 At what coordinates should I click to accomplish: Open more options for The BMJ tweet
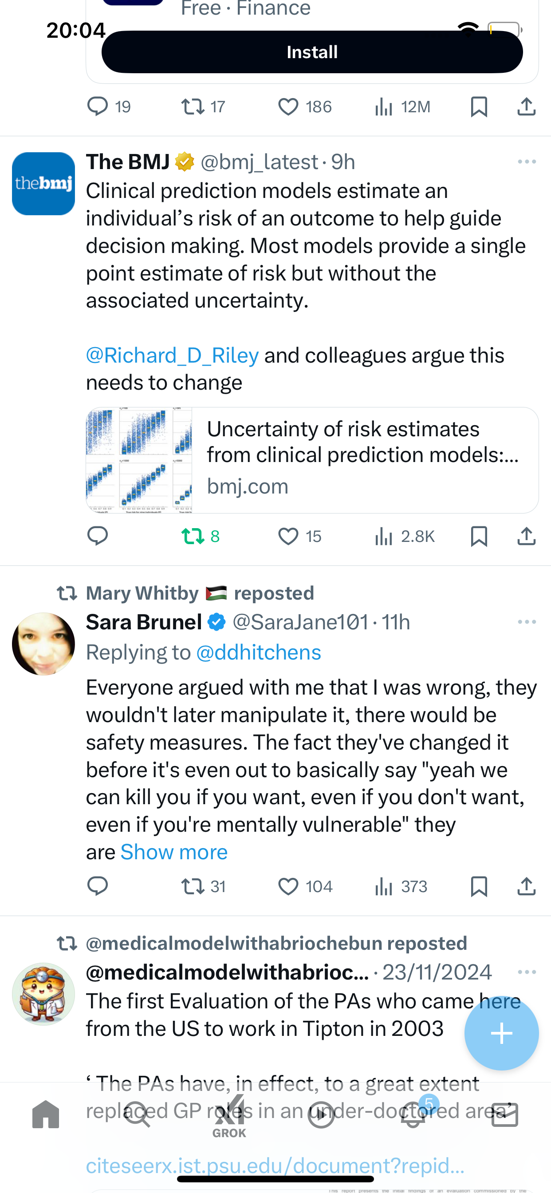pos(527,162)
